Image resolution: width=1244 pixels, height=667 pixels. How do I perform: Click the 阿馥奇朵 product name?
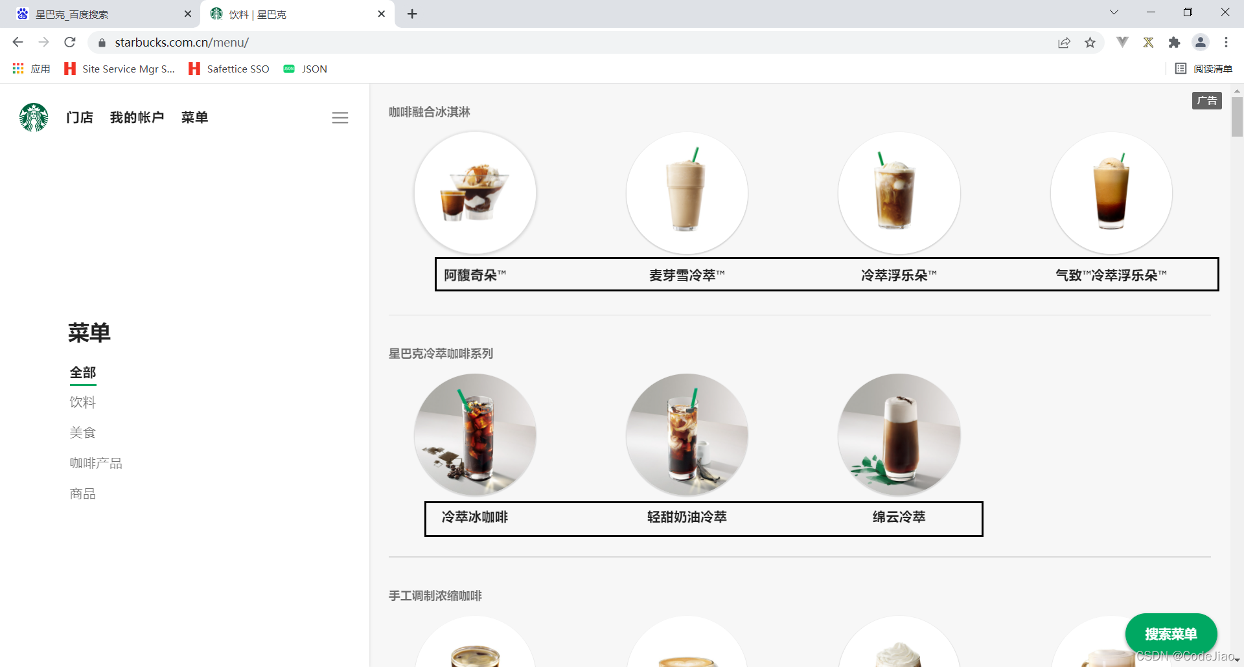475,275
